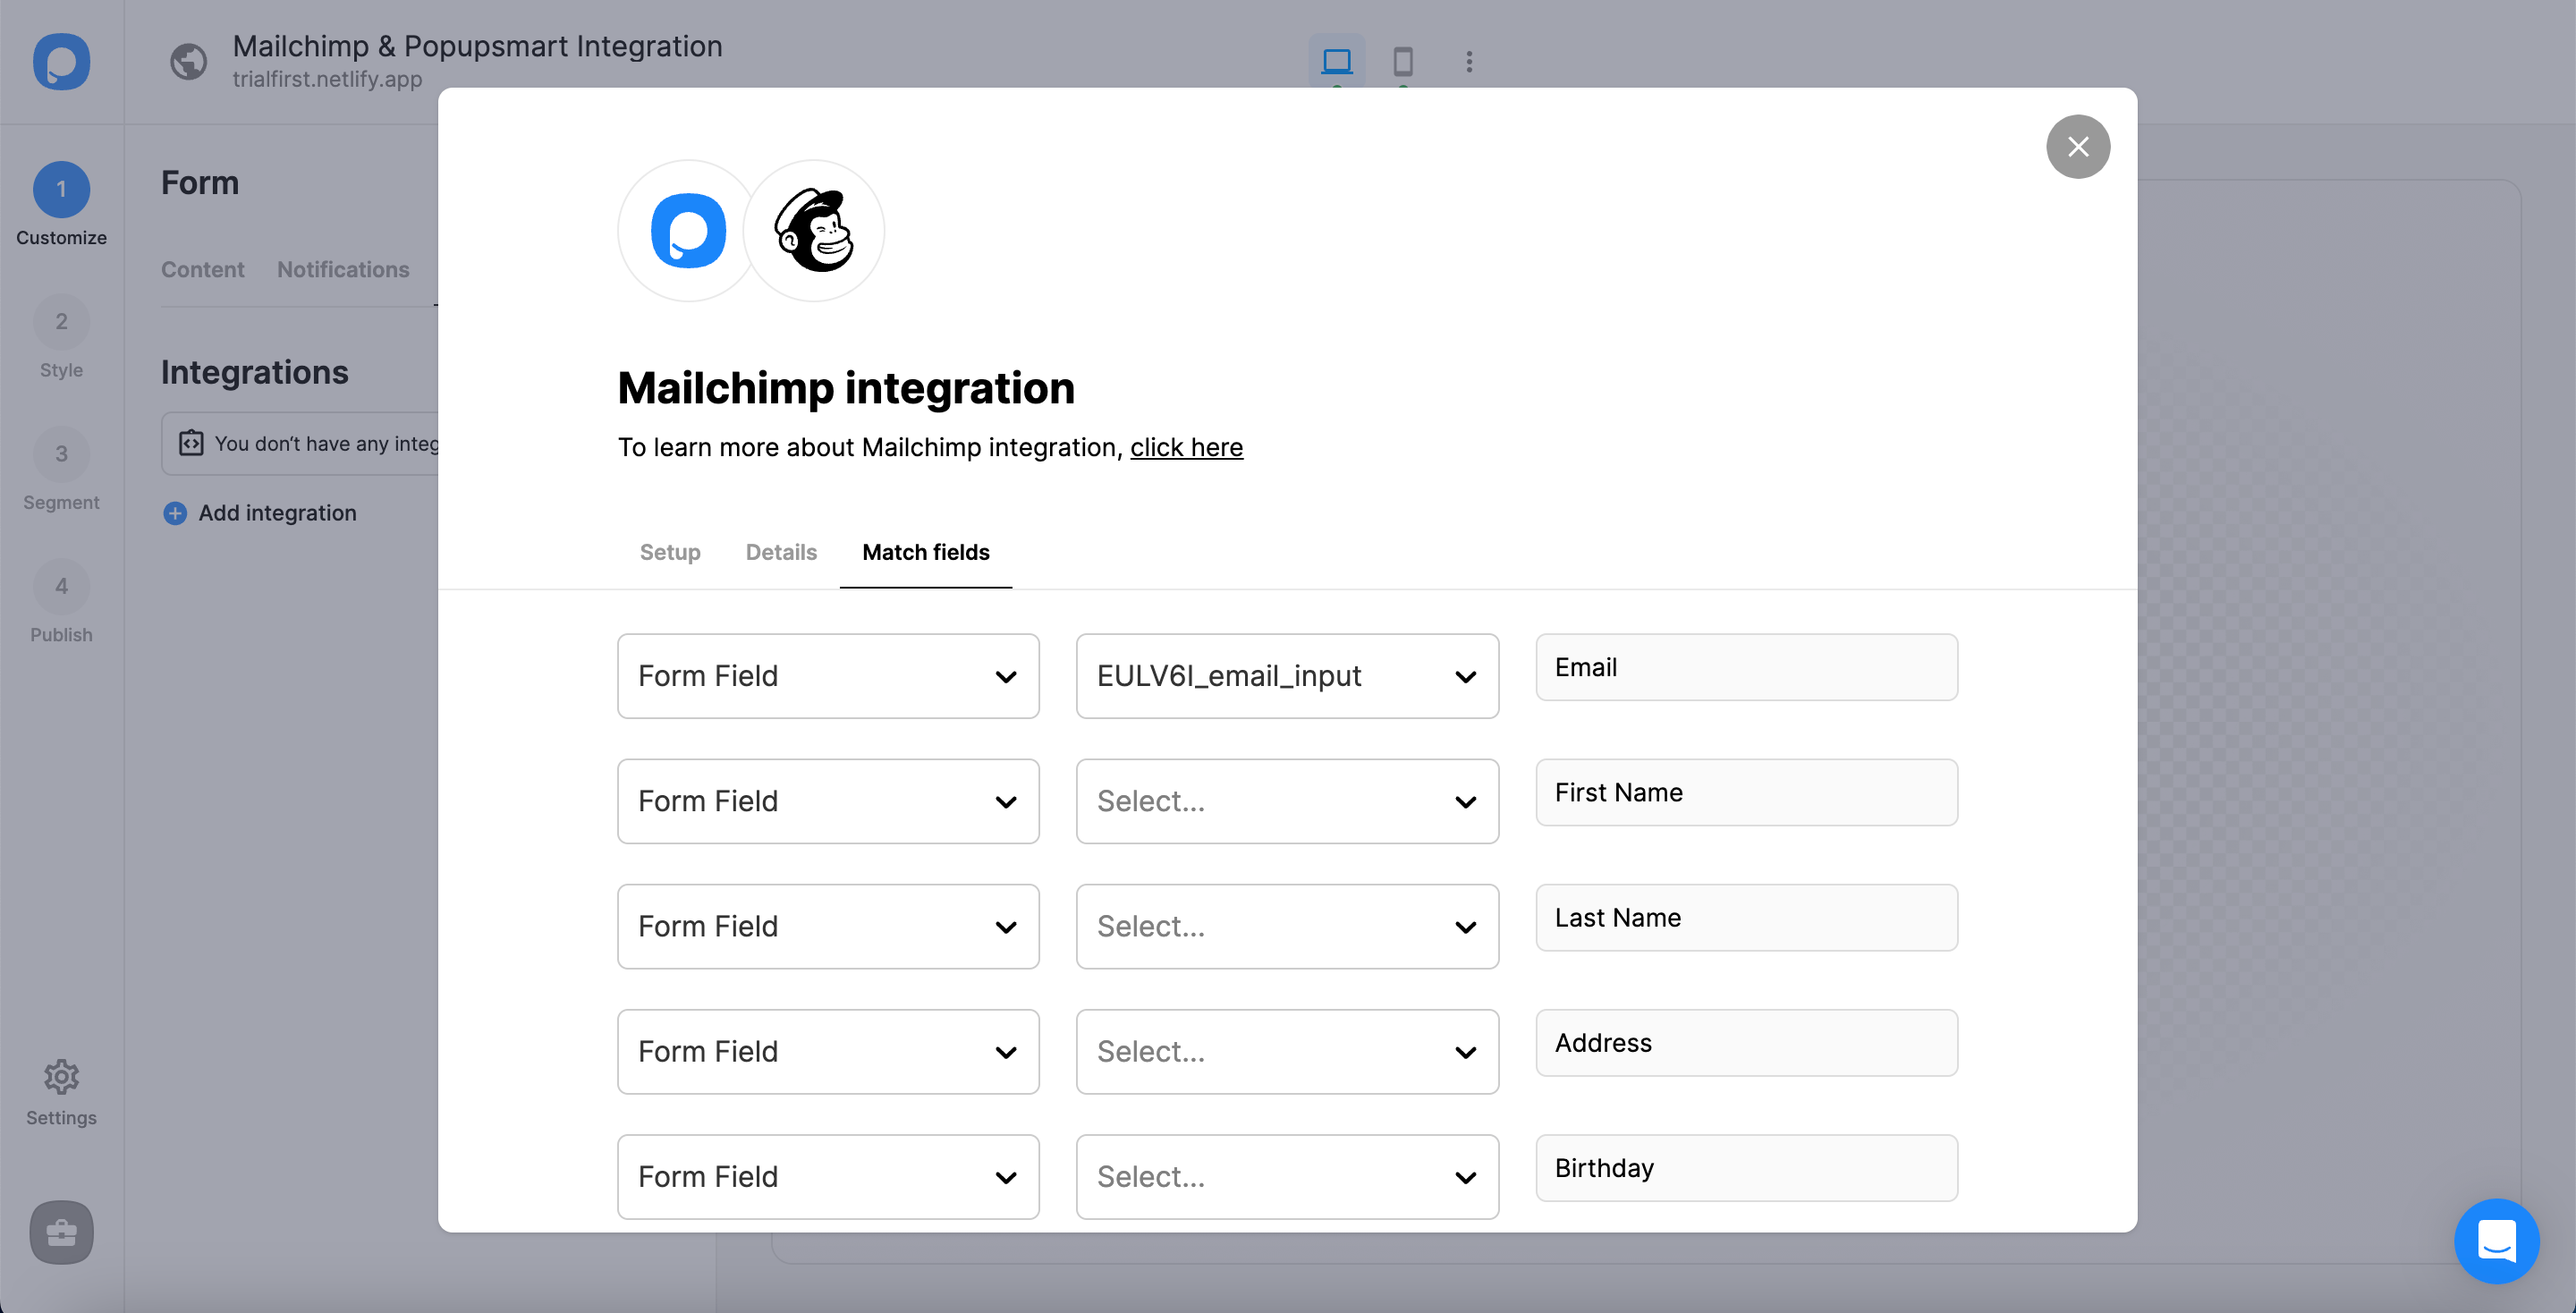
Task: Click the desktop view toggle icon
Action: (1337, 60)
